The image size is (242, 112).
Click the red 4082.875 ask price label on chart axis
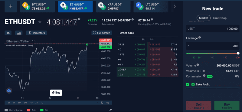pos(106,40)
